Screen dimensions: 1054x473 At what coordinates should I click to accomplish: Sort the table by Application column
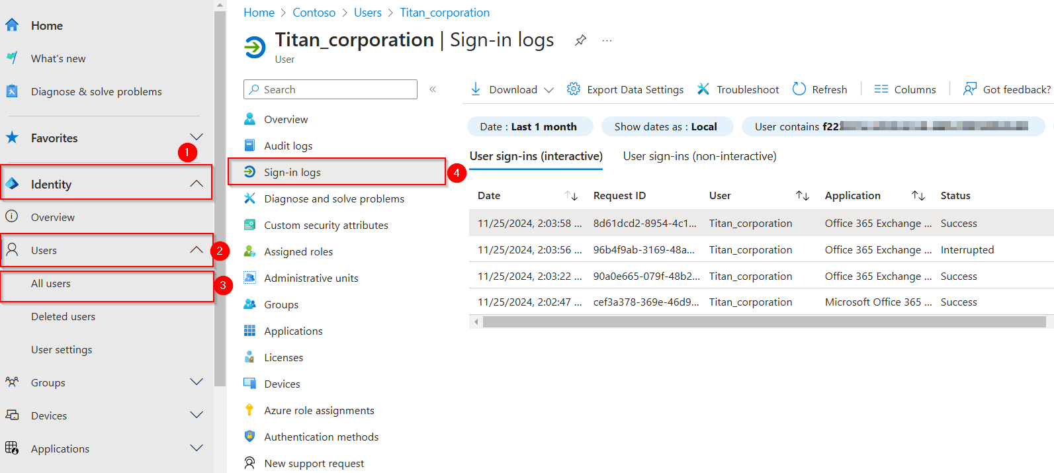pos(918,196)
